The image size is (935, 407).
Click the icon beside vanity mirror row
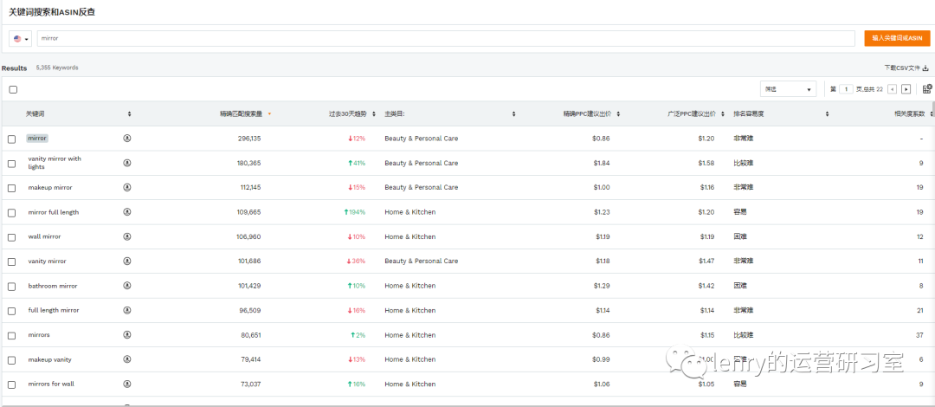click(127, 261)
